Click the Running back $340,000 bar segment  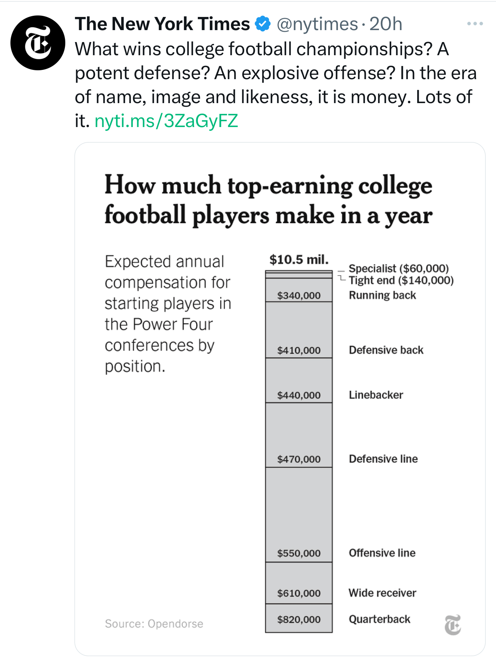[x=299, y=290]
